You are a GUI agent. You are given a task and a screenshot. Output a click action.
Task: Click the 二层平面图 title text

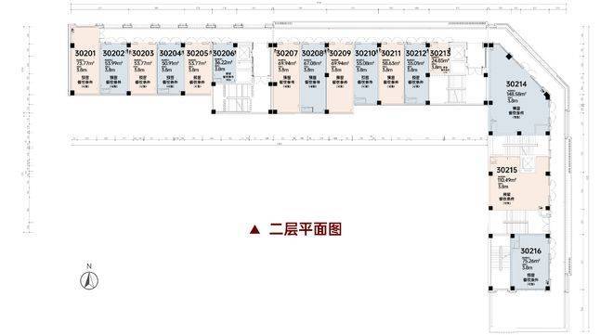306,229
